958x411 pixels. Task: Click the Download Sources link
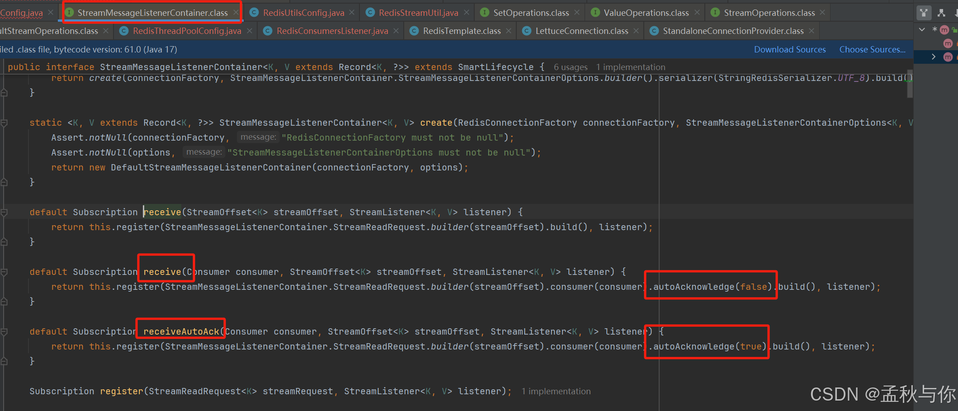pos(790,49)
